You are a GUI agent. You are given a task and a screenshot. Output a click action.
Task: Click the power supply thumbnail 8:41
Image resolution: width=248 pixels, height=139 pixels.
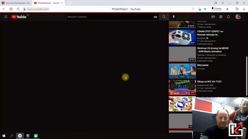point(182,37)
